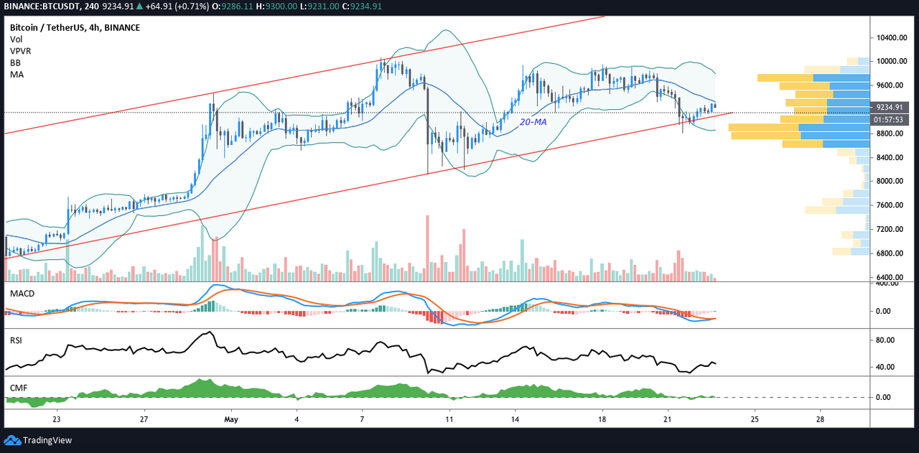The height and width of the screenshot is (453, 919).
Task: Click the 9600.00 price axis label
Action: point(891,85)
